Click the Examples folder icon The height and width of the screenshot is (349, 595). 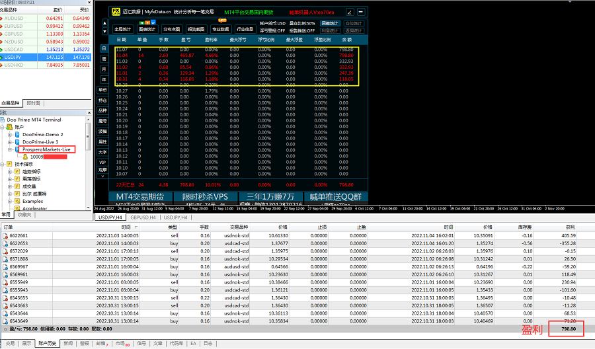coord(17,202)
